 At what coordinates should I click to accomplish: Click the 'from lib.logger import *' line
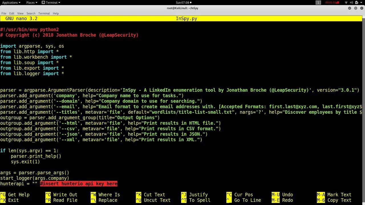click(x=32, y=73)
